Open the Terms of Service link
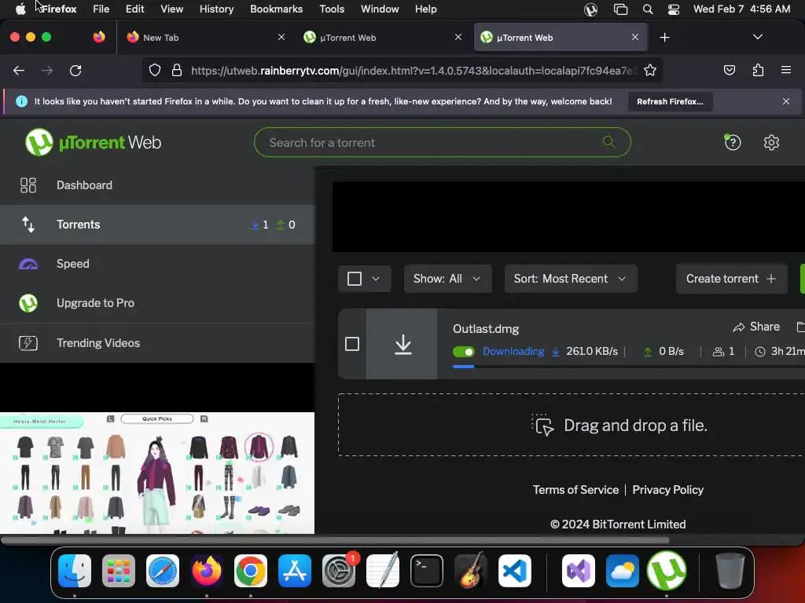This screenshot has height=603, width=805. click(575, 490)
